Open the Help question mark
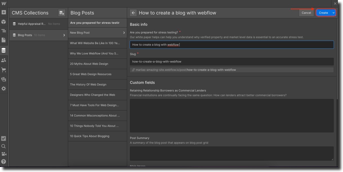The height and width of the screenshot is (172, 343). click(x=4, y=162)
